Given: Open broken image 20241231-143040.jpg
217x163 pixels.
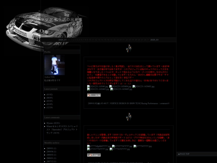Looking at the screenshot, I should (x=98, y=87).
